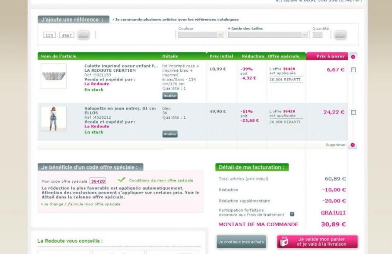
Task: Click 'Je change / j'annule mon offre spéciale'
Action: [x=81, y=204]
